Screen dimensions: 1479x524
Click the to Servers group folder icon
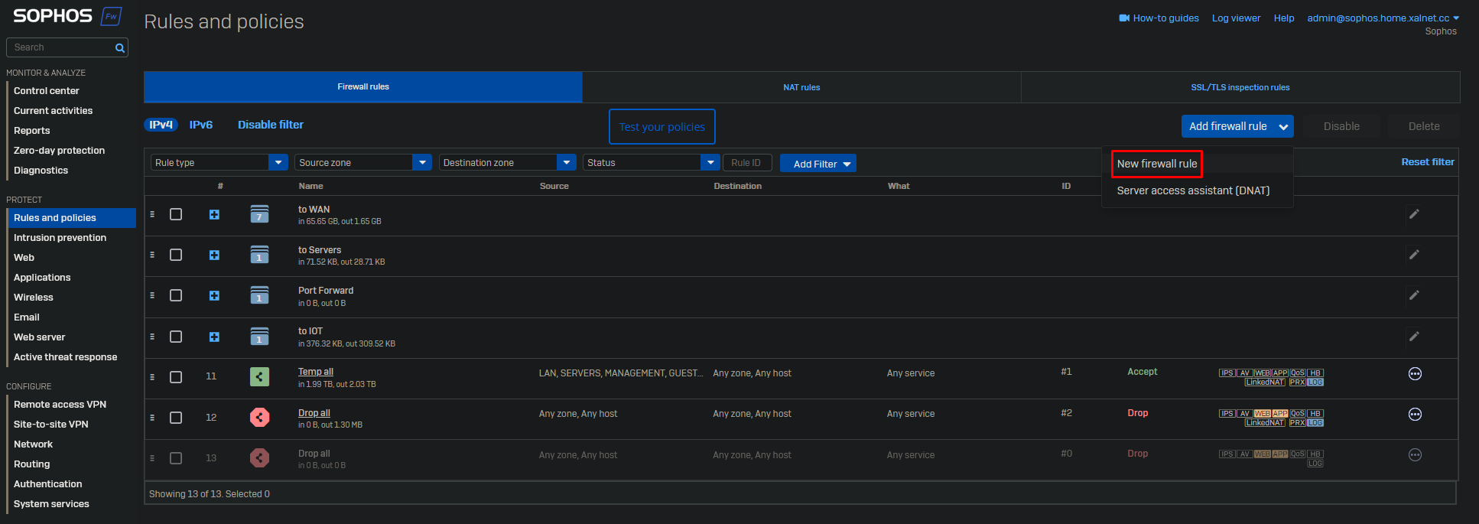(x=259, y=255)
